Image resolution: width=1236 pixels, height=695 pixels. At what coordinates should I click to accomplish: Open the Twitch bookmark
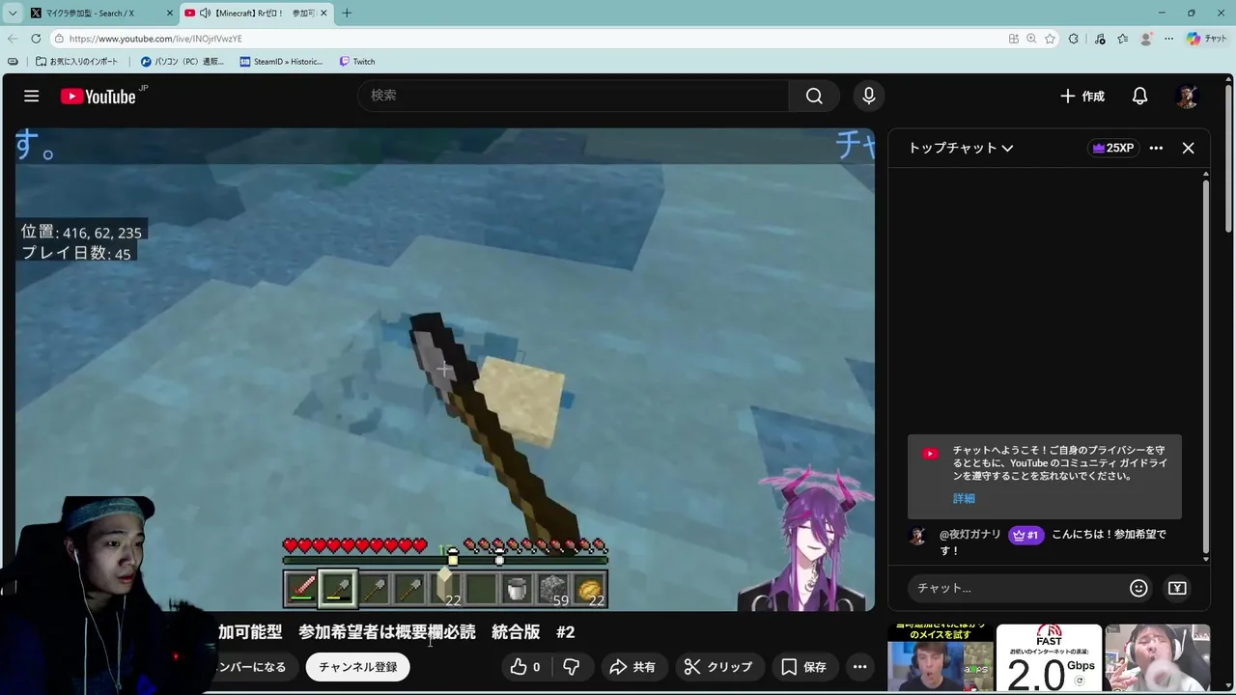357,62
